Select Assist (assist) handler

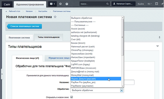96,29
